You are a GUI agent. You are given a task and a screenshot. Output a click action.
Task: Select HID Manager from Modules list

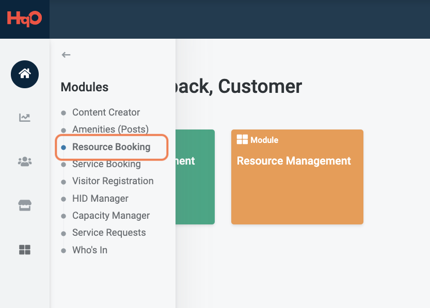click(100, 199)
